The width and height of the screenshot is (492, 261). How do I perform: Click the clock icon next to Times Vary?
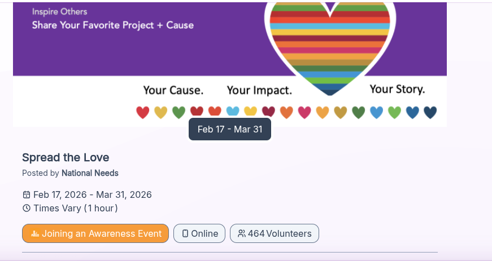point(27,209)
